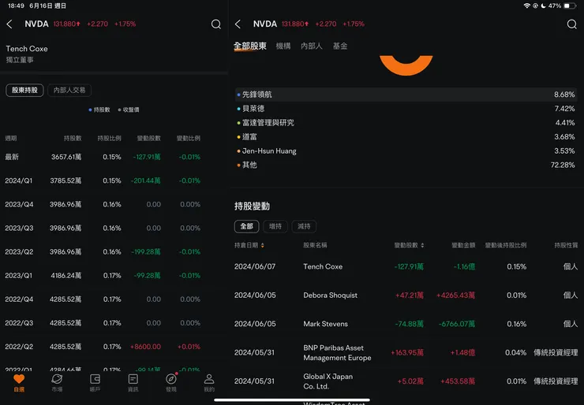This screenshot has height=405, width=584.
Task: Filter holdings changes by 減持
Action: [304, 226]
